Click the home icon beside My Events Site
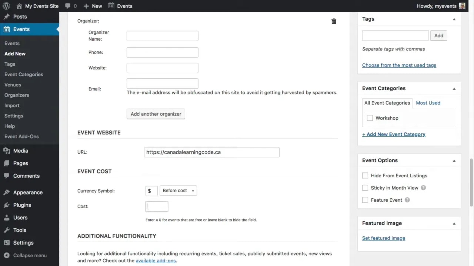474x266 pixels. [x=19, y=6]
